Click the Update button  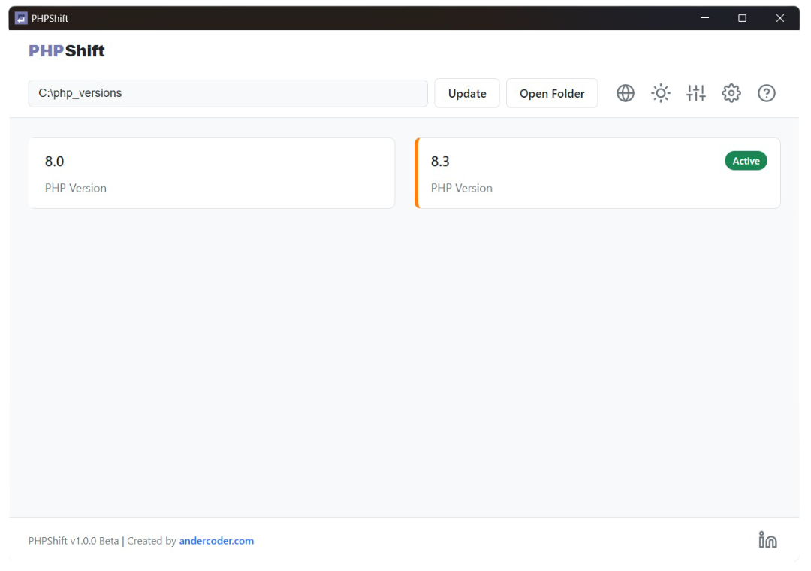point(467,93)
